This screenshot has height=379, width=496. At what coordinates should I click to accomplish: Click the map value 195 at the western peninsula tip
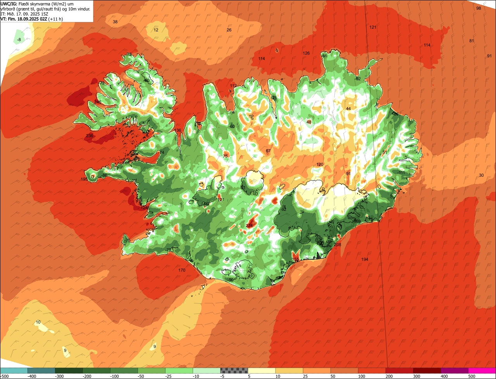[84, 179]
